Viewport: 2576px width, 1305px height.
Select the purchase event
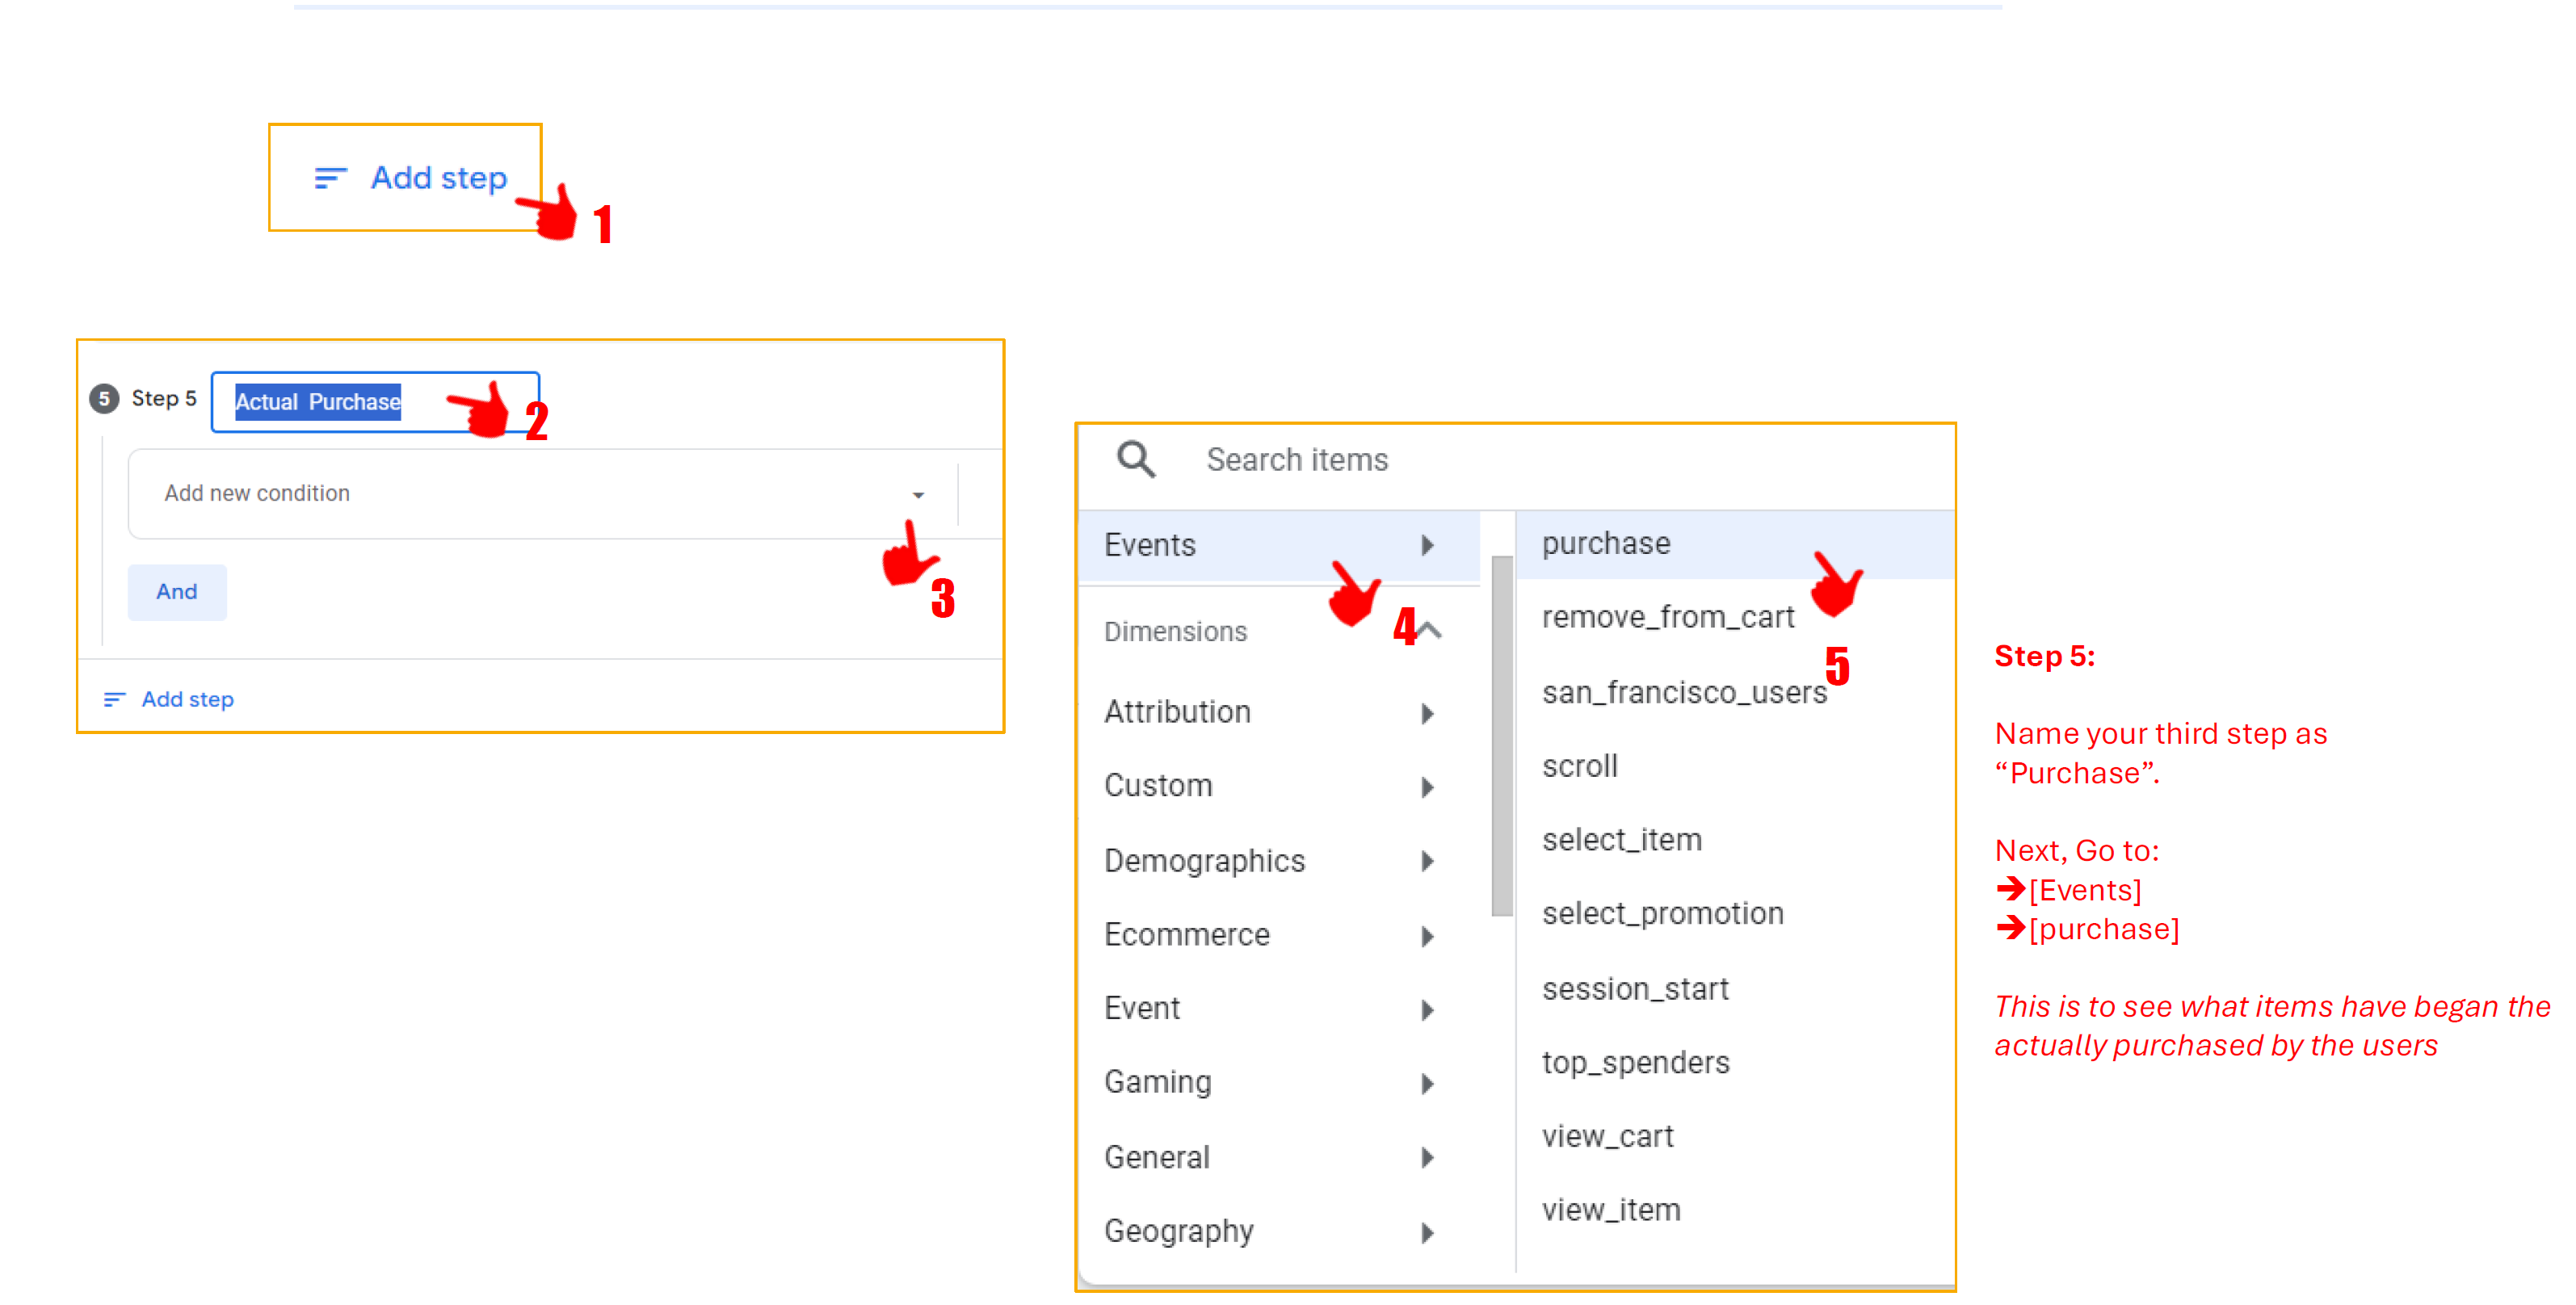[1606, 544]
